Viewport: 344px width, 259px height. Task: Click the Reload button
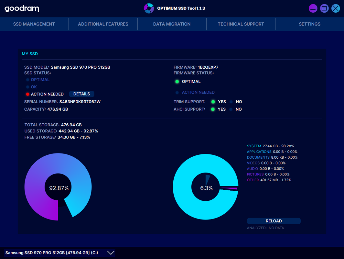[x=274, y=221]
